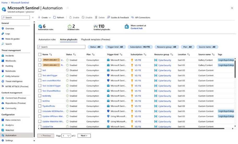The image size is (238, 144).
Task: Click the Next page button
Action: [x=84, y=136]
